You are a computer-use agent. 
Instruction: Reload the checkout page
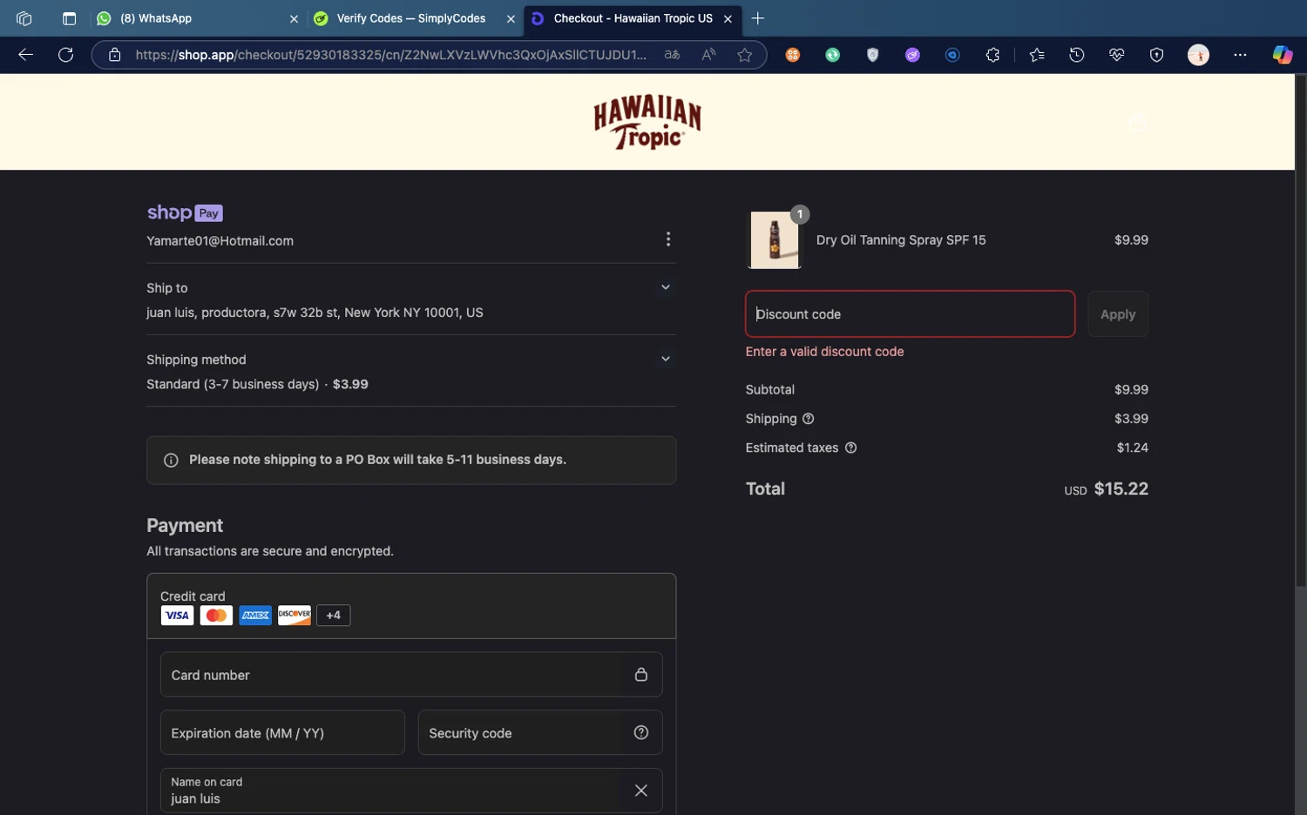pos(65,55)
